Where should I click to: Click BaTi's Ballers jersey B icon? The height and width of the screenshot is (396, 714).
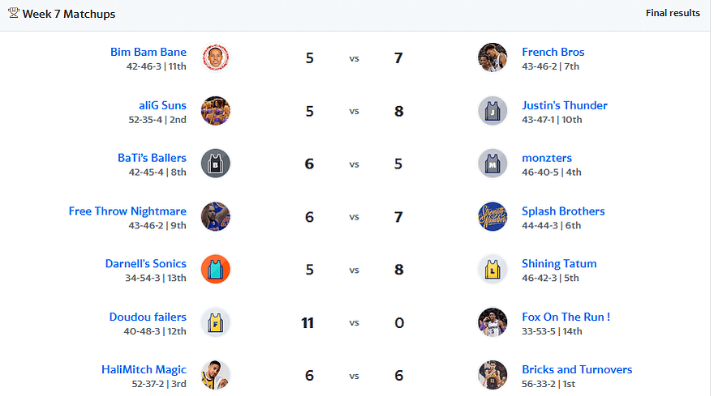tap(215, 164)
